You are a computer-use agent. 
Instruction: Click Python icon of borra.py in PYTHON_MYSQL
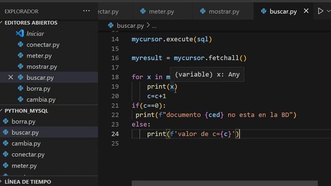[6, 121]
